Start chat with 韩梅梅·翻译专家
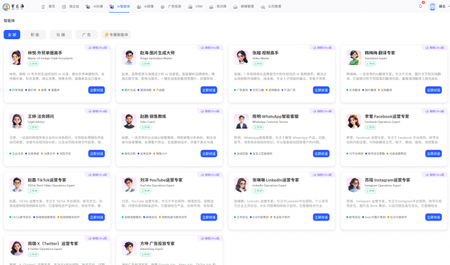 click(433, 90)
